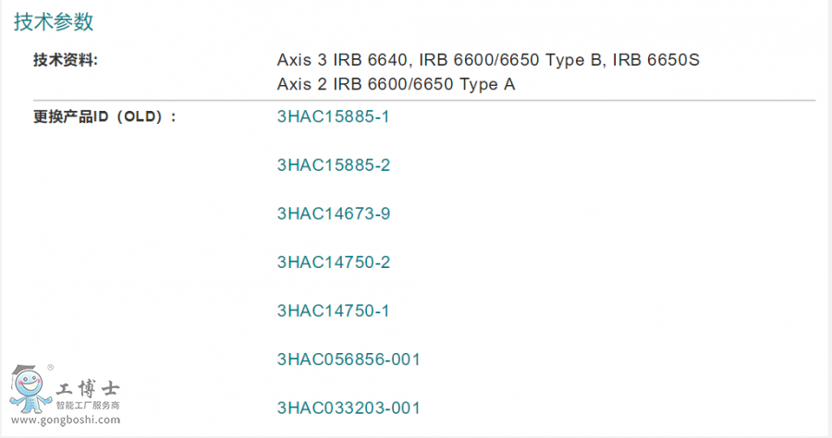The width and height of the screenshot is (832, 438).
Task: Click the 更换产品ID (OLD) label
Action: point(104,117)
